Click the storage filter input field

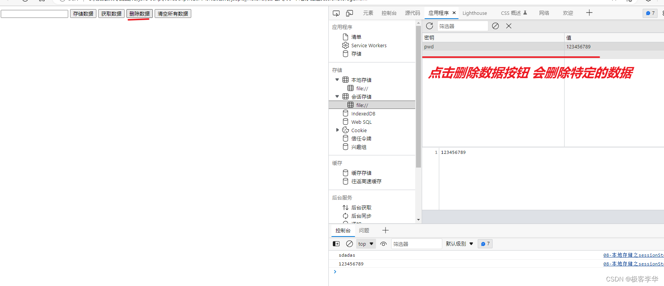(462, 26)
